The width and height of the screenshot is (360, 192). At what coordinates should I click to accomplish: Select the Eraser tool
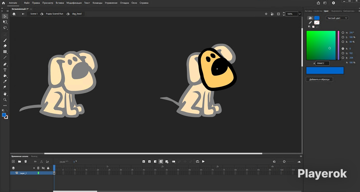pos(5,46)
